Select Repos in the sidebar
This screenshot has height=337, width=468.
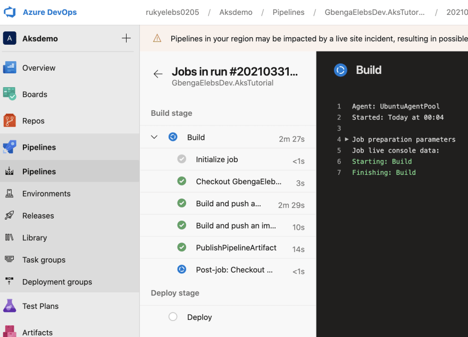point(33,121)
